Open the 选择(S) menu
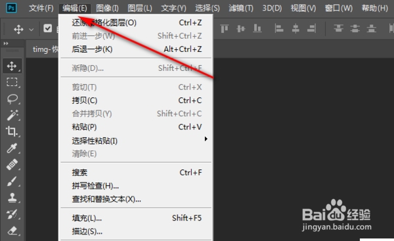 (x=208, y=9)
